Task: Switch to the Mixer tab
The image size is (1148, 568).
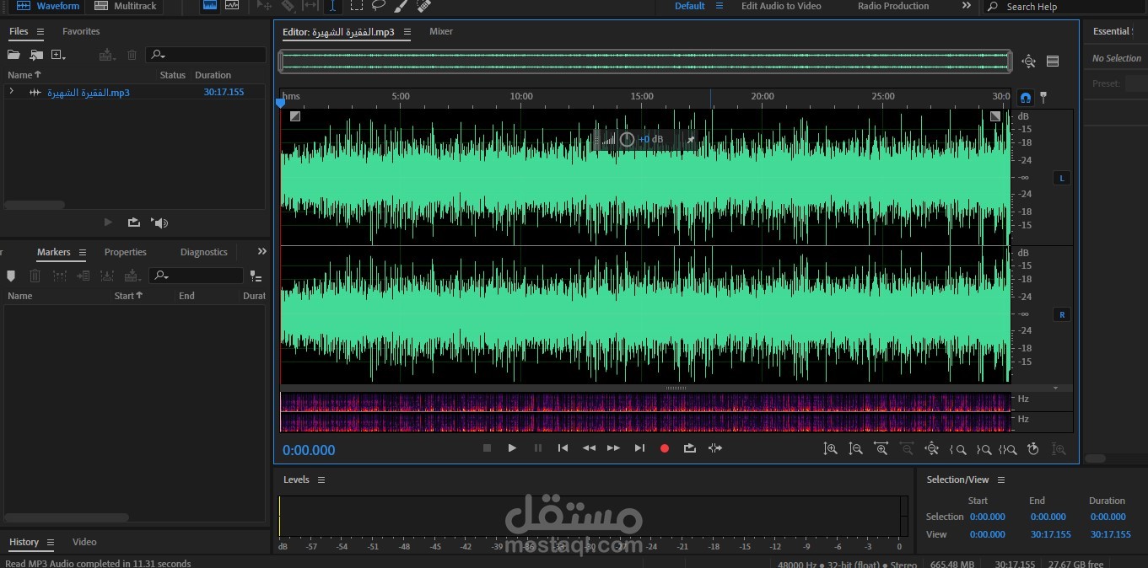Action: tap(441, 31)
